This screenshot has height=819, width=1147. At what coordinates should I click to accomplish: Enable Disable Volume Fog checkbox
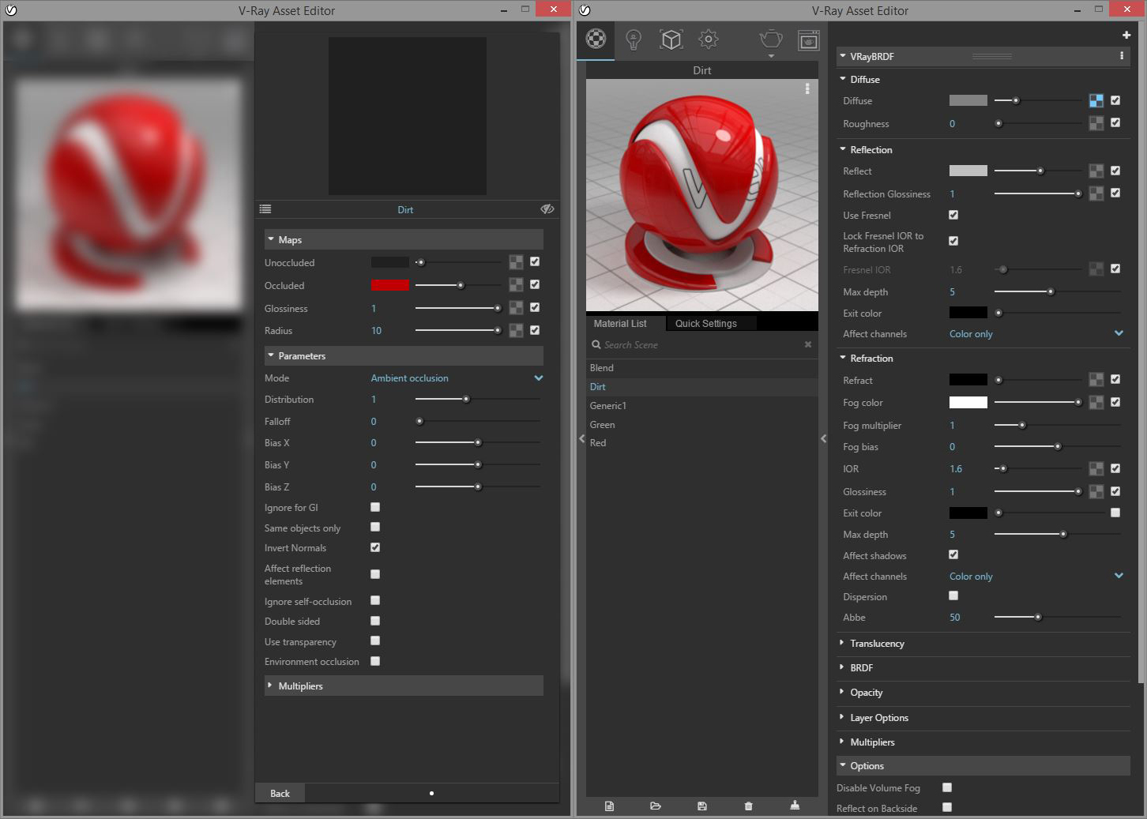click(947, 787)
